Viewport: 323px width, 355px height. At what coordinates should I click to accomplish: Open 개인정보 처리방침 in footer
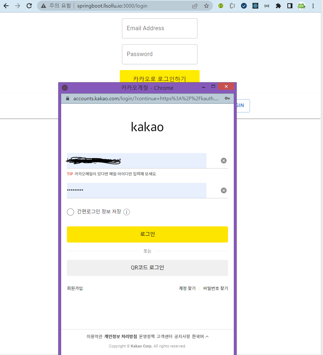[120, 336]
